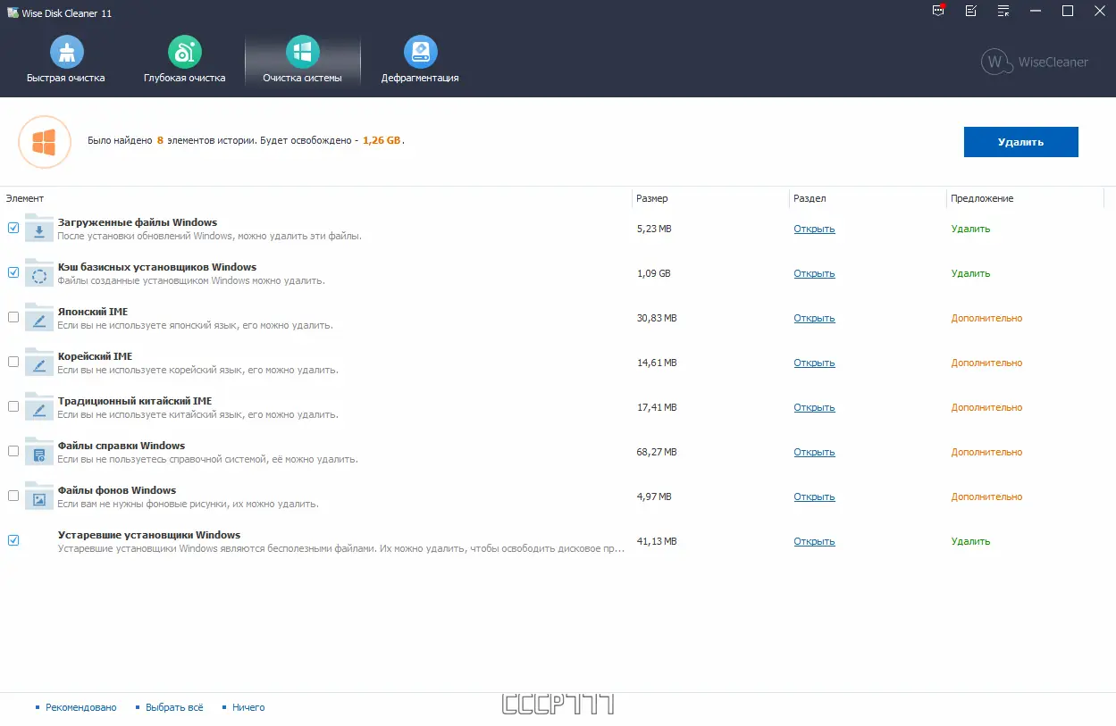1116x726 pixels.
Task: Click the blue Удалить button
Action: pos(1020,142)
